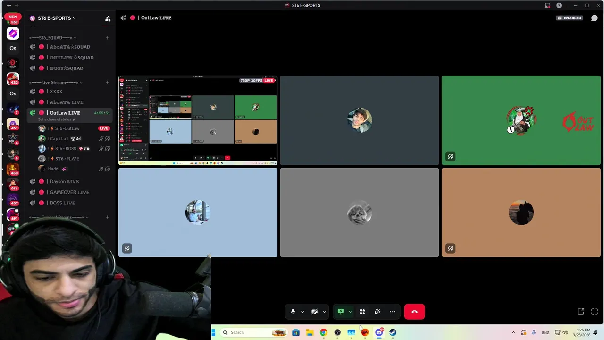Click the ENABLED badge at top
This screenshot has width=604, height=340.
tap(570, 18)
